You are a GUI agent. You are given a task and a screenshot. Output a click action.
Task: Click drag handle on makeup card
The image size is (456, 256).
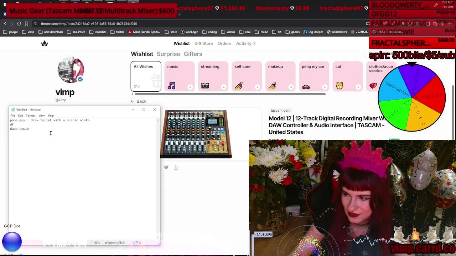click(x=291, y=87)
